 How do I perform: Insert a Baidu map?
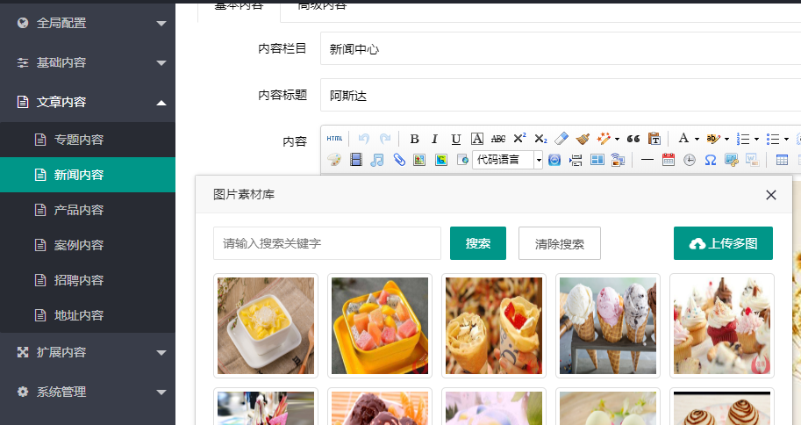(x=419, y=160)
